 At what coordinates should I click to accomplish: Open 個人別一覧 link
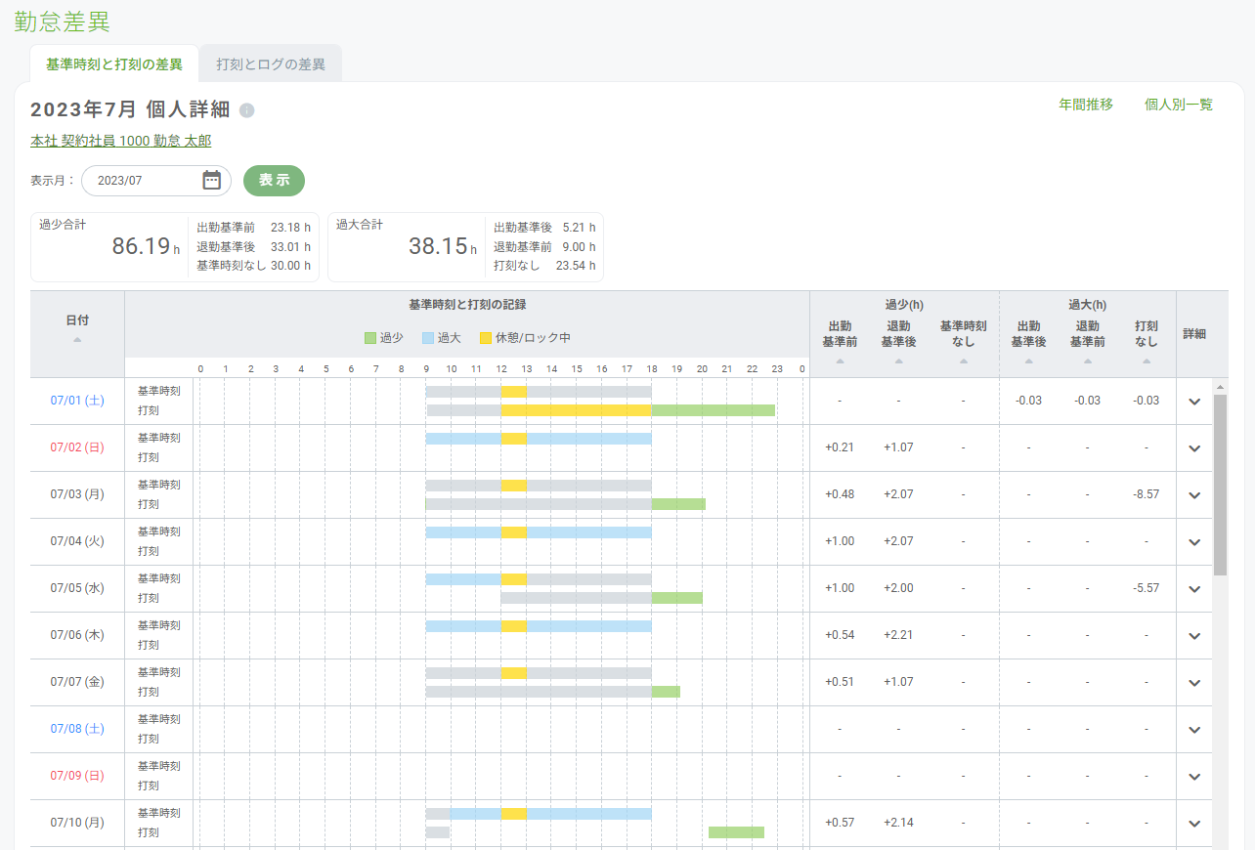point(1178,105)
